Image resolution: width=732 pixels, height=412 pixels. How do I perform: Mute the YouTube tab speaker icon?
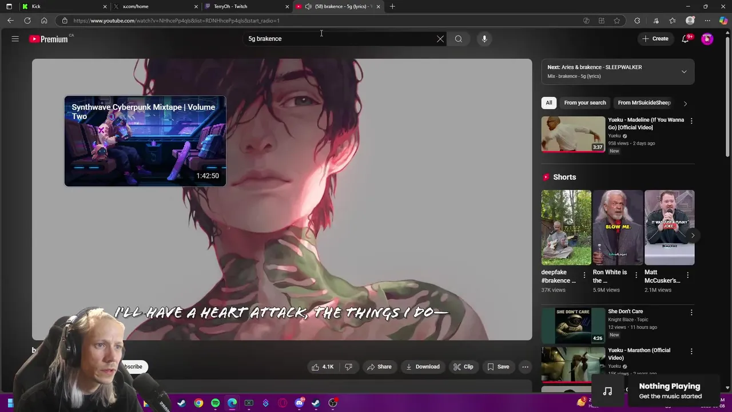(x=308, y=6)
